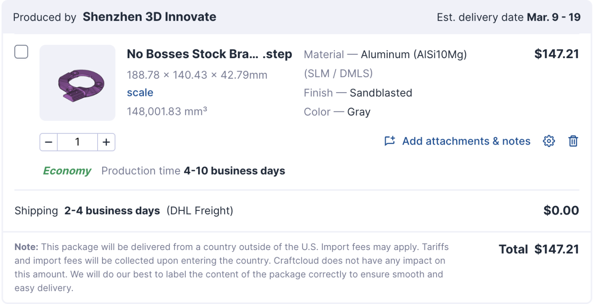Click the No Bosses Stock file name
The height and width of the screenshot is (304, 593).
(x=209, y=54)
